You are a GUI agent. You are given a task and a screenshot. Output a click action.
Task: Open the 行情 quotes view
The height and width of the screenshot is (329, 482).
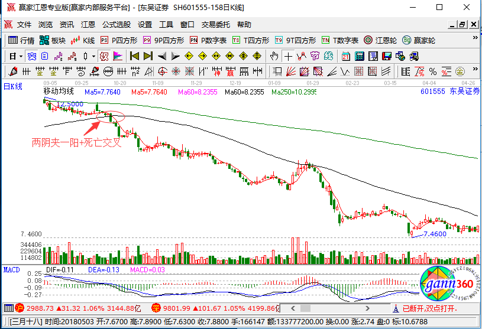21,40
